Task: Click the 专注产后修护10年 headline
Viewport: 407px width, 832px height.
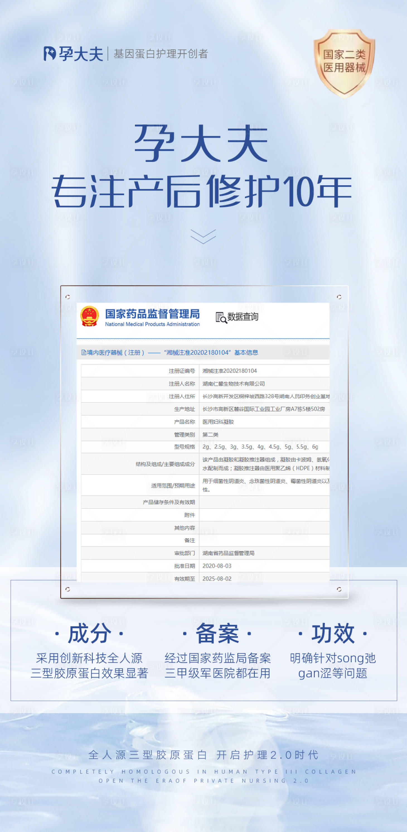Action: coord(202,191)
